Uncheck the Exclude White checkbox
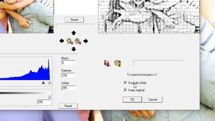This screenshot has width=215, height=121. [125, 83]
